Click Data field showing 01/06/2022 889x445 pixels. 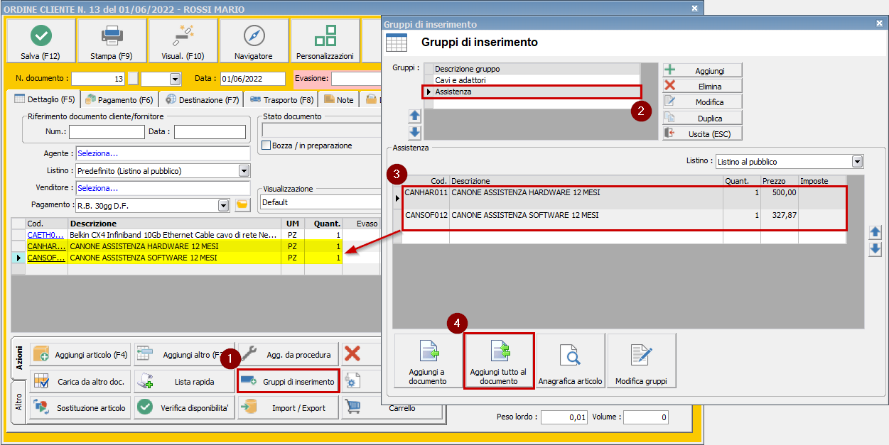pos(252,79)
